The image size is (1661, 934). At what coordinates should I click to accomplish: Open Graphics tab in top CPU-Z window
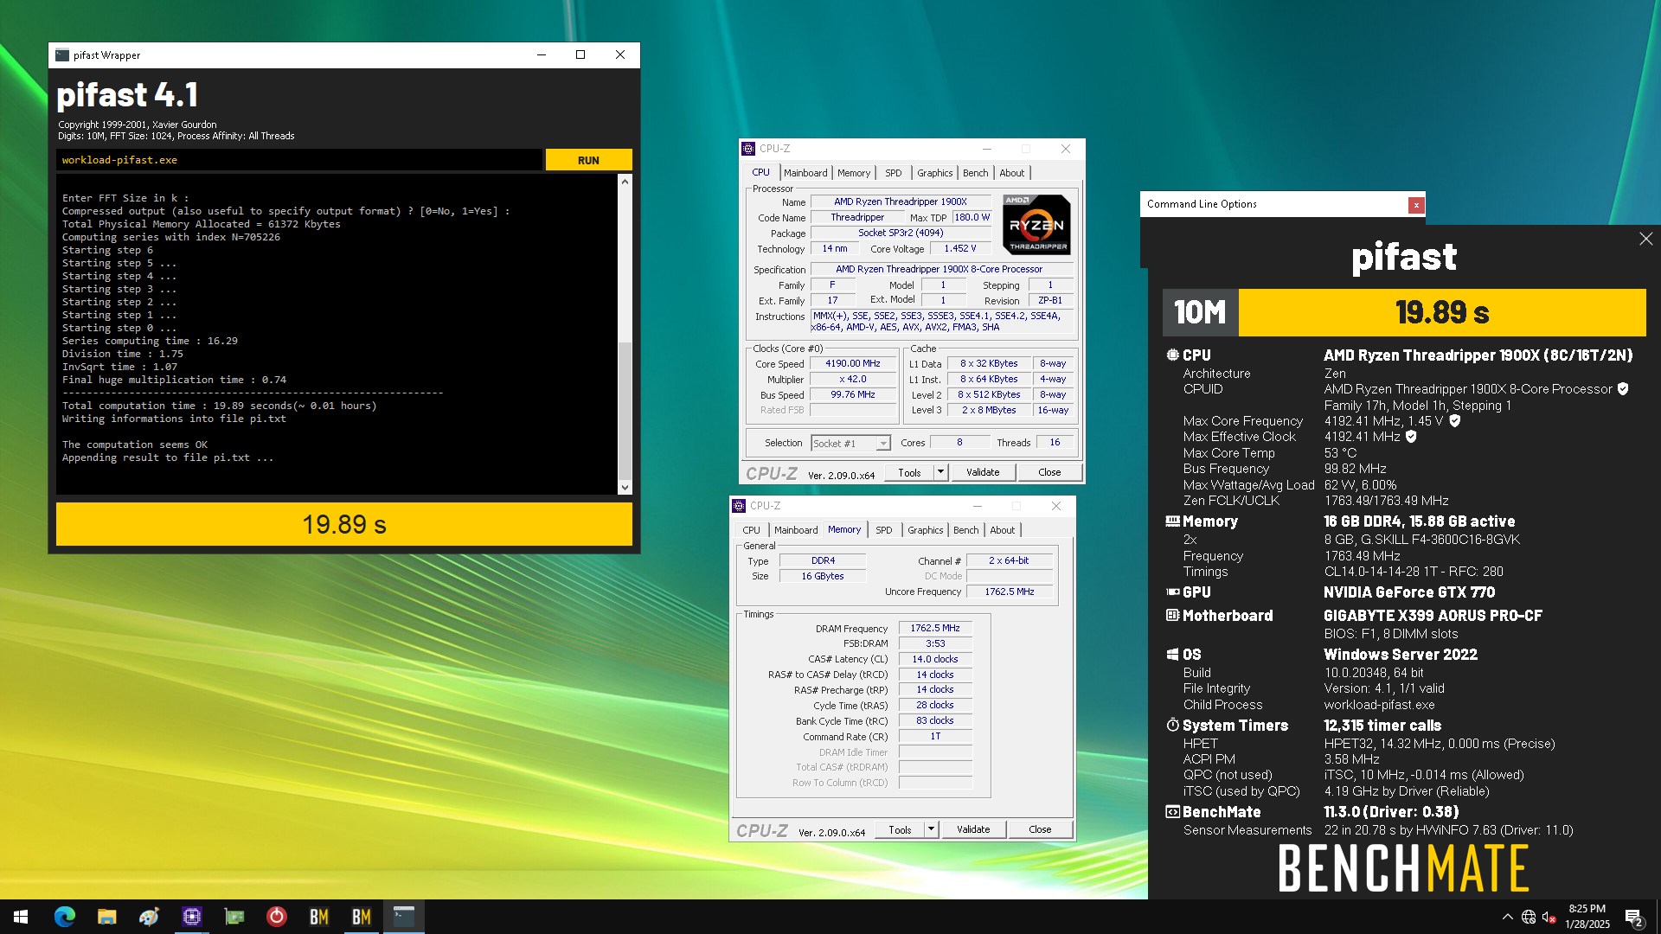935,173
